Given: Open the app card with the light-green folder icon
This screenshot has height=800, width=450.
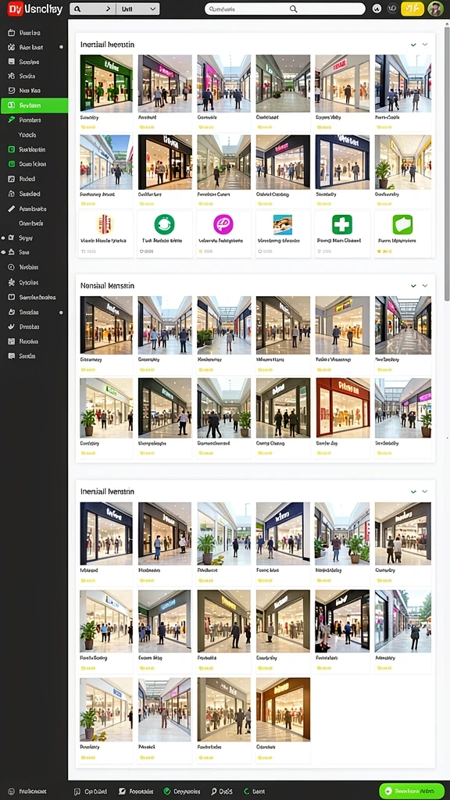Looking at the screenshot, I should [402, 234].
